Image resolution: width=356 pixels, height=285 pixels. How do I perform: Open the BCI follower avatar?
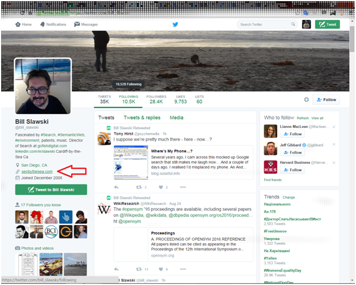click(51, 232)
